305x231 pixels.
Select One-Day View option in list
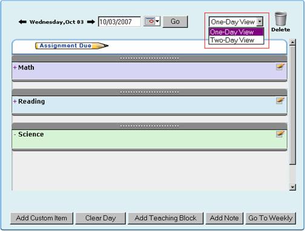(x=236, y=32)
